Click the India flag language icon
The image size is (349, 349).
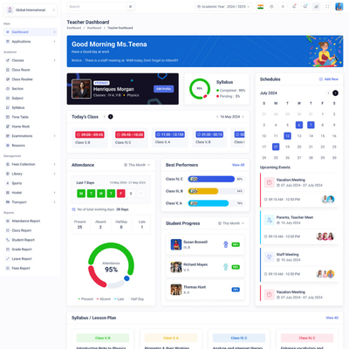[x=261, y=6]
